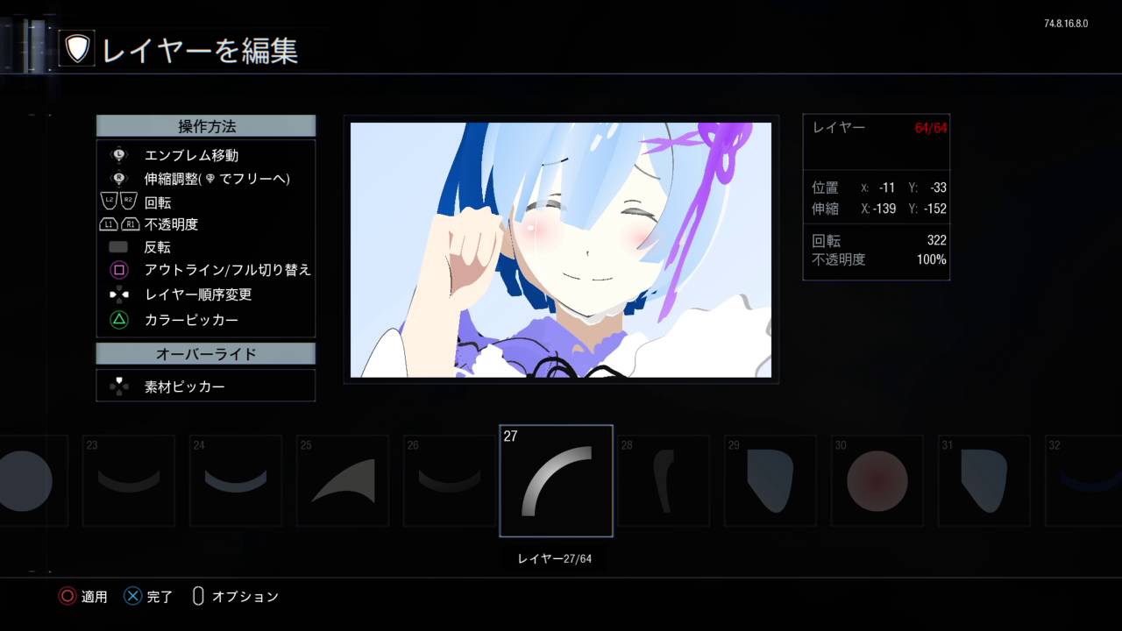Viewport: 1122px width, 631px height.
Task: Click the cross 完了 button icon
Action: (132, 597)
